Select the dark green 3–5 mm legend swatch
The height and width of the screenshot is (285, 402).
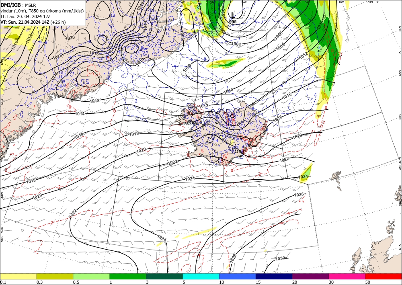[164, 276]
